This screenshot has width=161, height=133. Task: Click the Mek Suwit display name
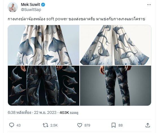(x=31, y=5)
